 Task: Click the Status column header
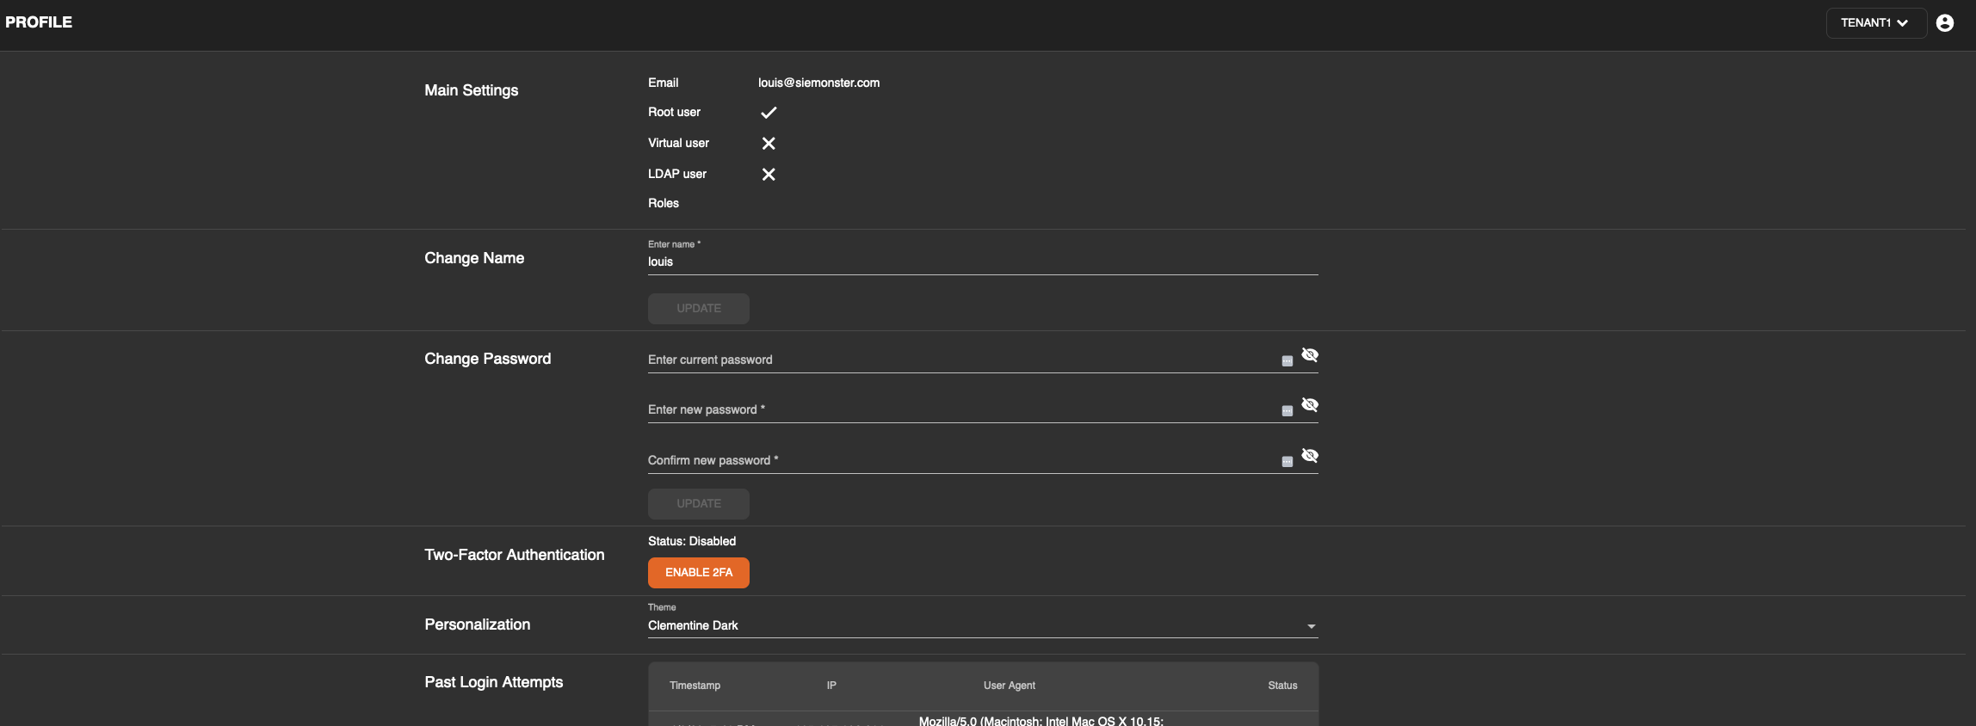[1281, 686]
